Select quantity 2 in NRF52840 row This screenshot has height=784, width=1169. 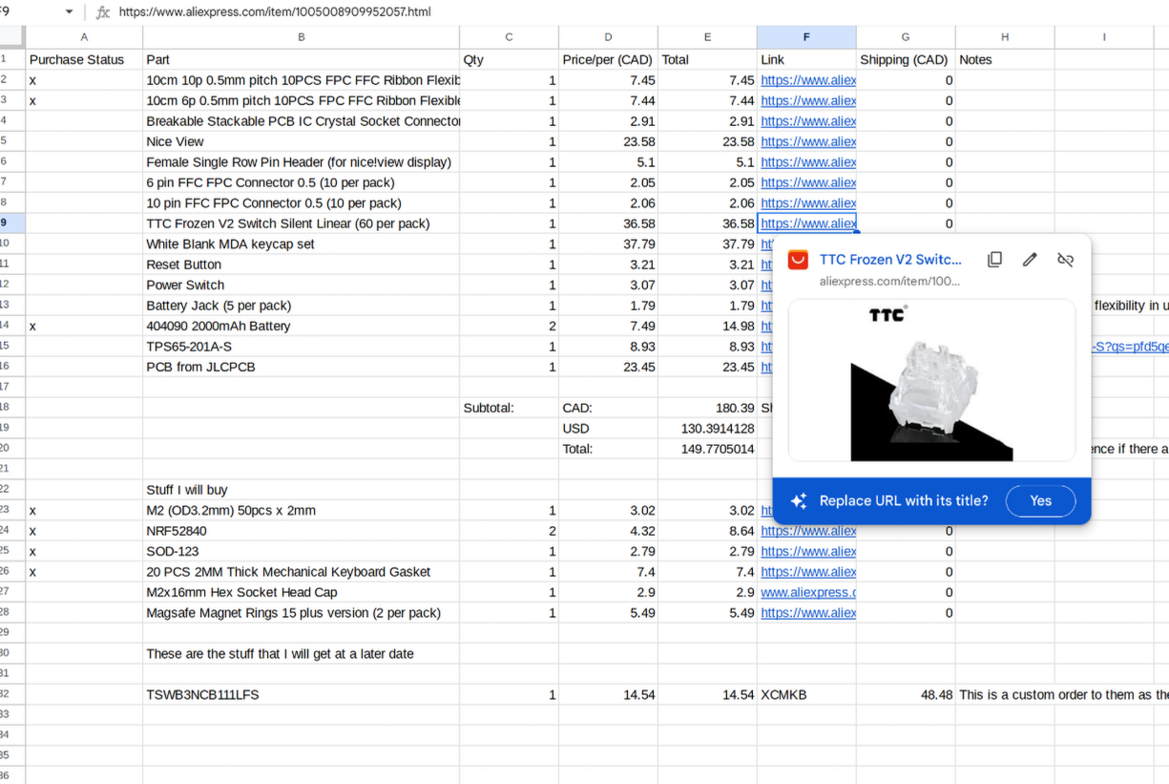[x=510, y=531]
